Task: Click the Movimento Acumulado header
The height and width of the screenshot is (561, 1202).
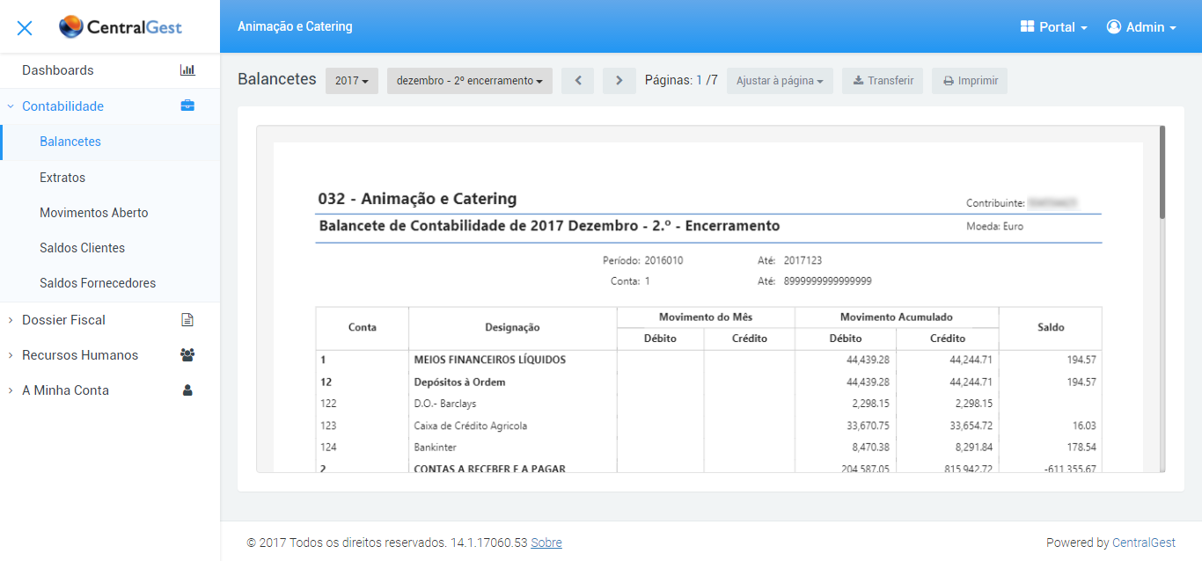Action: click(x=897, y=317)
